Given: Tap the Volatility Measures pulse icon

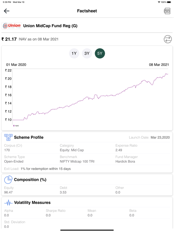Looking at the screenshot, I should 8,203.
